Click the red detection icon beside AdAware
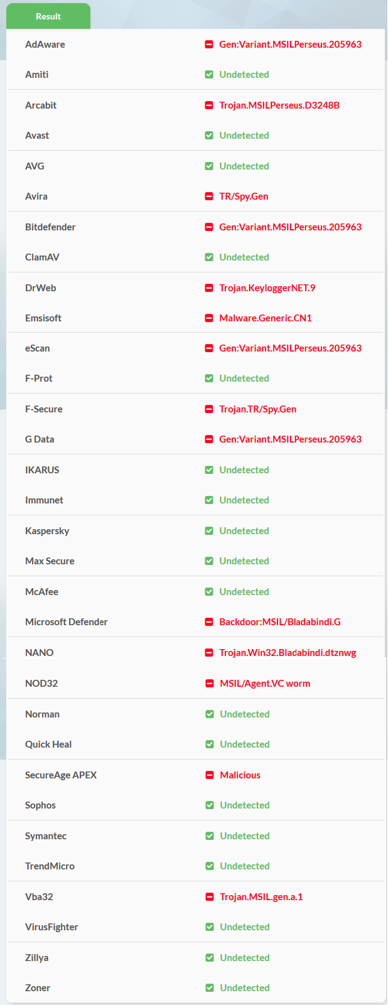The image size is (388, 1005). 209,45
